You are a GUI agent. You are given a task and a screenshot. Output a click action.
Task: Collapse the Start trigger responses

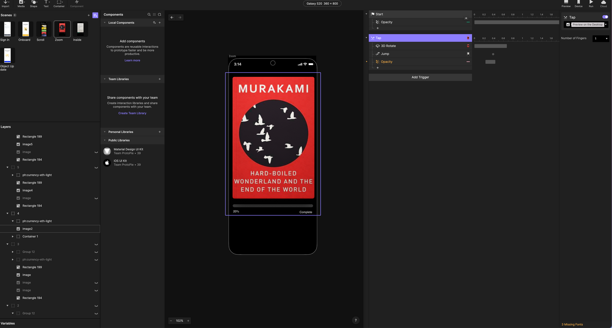click(x=366, y=14)
